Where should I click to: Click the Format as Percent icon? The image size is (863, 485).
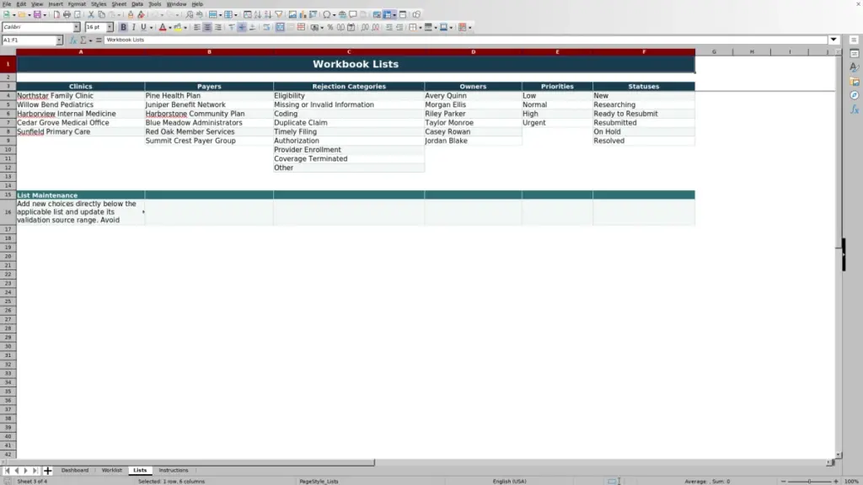330,28
